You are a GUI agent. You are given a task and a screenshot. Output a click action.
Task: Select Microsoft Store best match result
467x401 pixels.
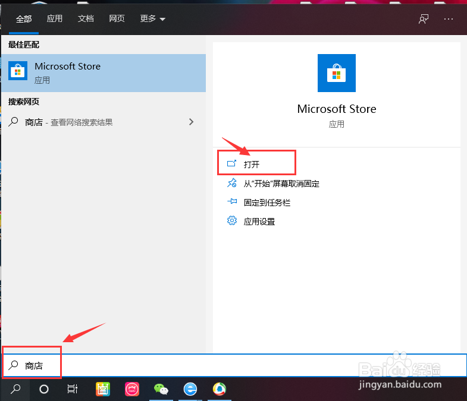[x=104, y=73]
